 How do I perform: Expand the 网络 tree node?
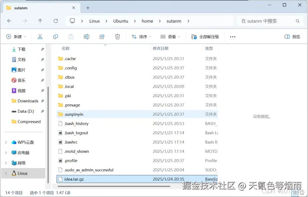click(x=6, y=163)
